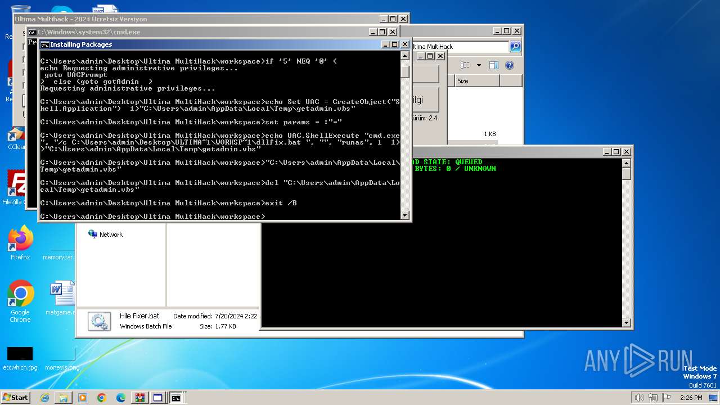Open Windows Media Player from taskbar
Viewport: 720px width, 405px height.
83,398
